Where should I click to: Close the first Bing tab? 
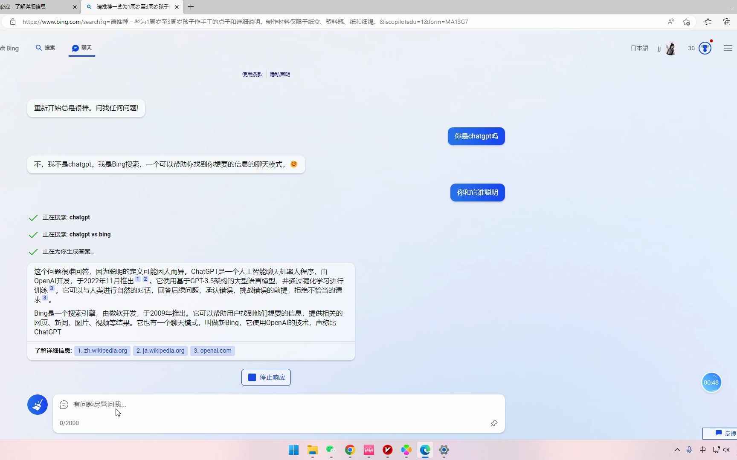(75, 7)
